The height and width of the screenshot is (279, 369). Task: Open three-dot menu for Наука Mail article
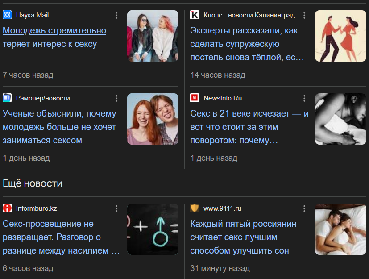(116, 16)
